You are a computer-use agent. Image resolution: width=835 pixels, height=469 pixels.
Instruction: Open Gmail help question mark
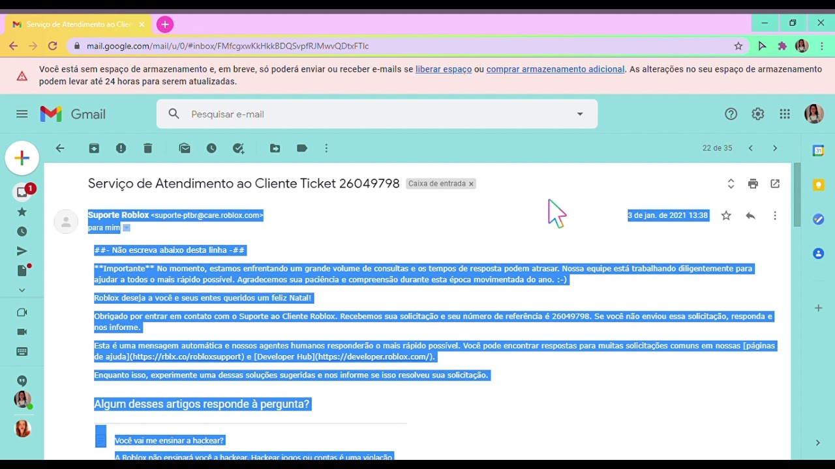(x=731, y=114)
